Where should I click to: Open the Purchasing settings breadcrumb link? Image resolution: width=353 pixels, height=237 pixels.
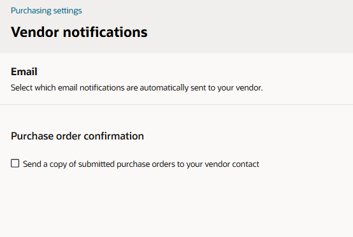46,11
